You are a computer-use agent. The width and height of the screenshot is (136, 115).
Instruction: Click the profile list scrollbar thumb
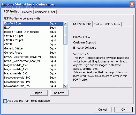point(65,35)
